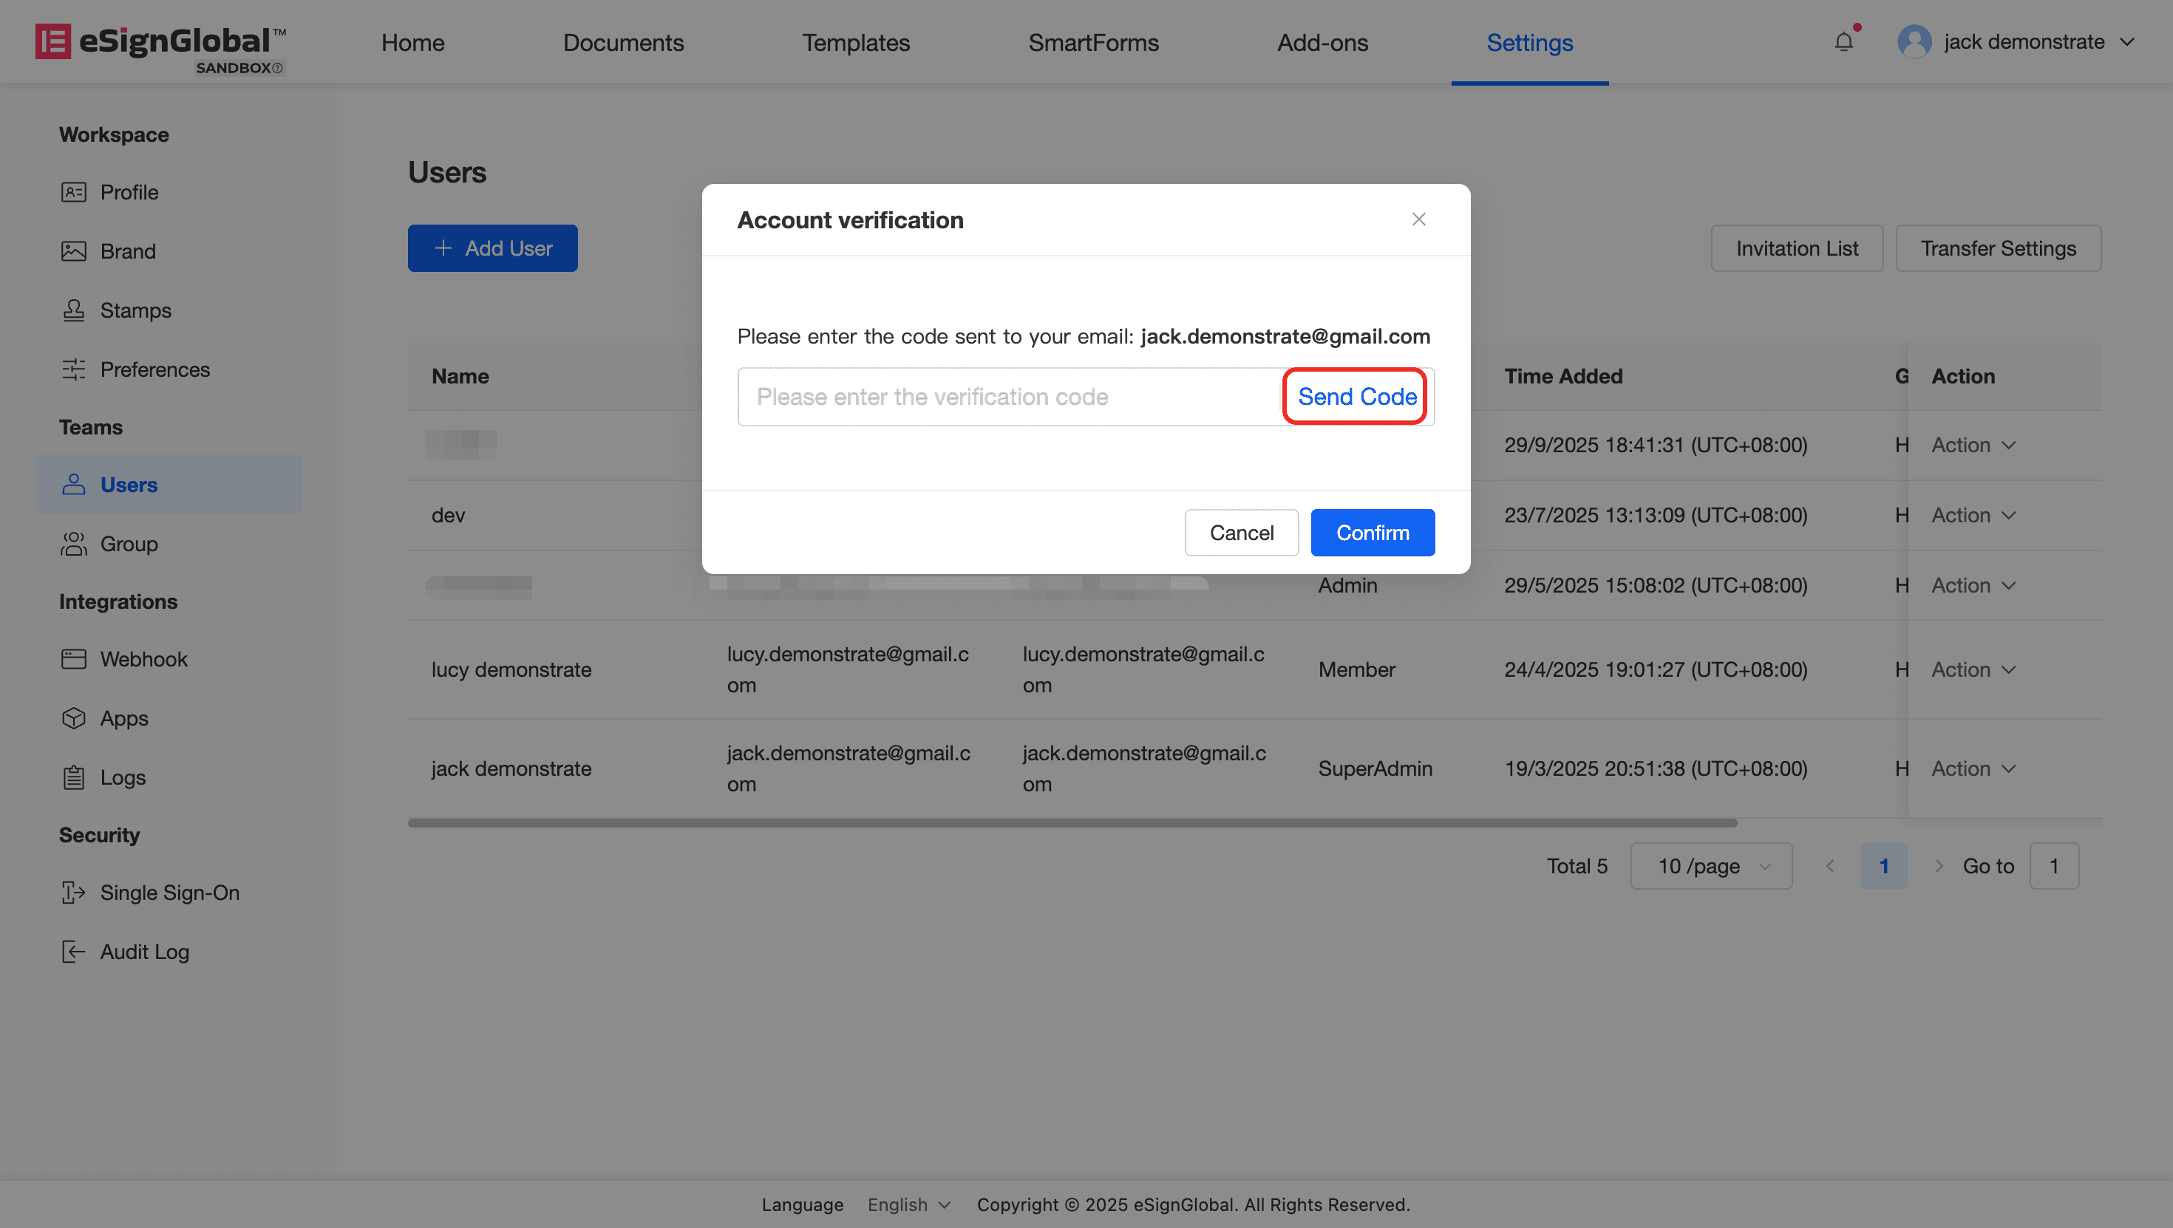Image resolution: width=2173 pixels, height=1228 pixels.
Task: Open the Stamps sidebar item
Action: click(x=135, y=310)
